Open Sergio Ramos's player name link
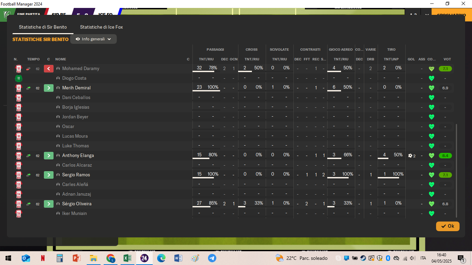Image resolution: width=472 pixels, height=265 pixels. pos(76,175)
